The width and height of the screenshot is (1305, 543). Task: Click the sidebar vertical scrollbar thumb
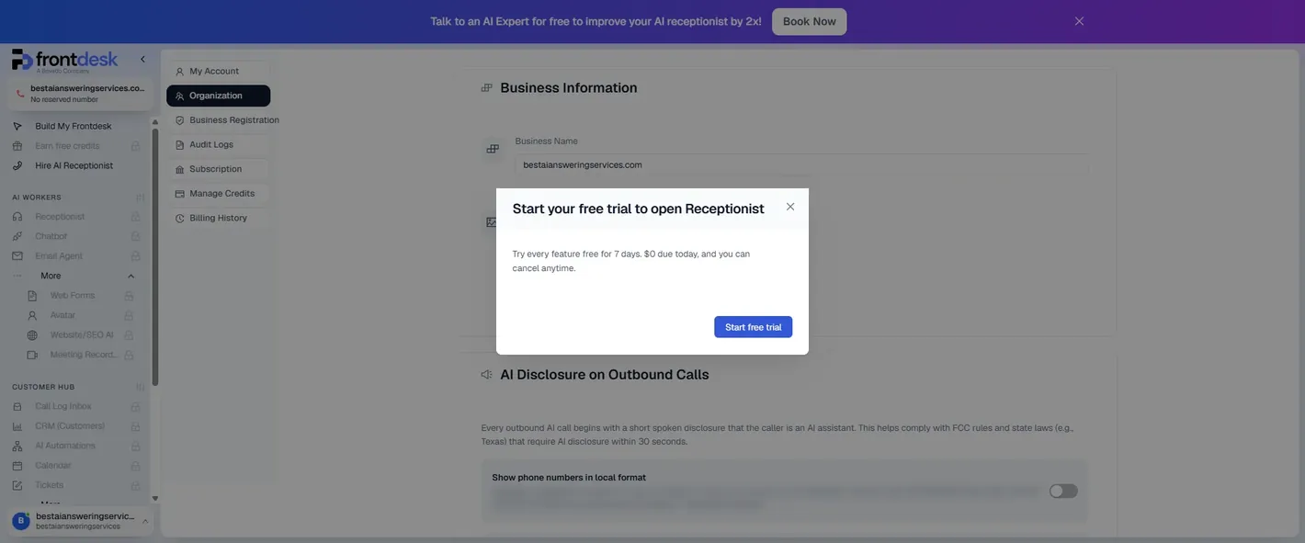pyautogui.click(x=154, y=257)
